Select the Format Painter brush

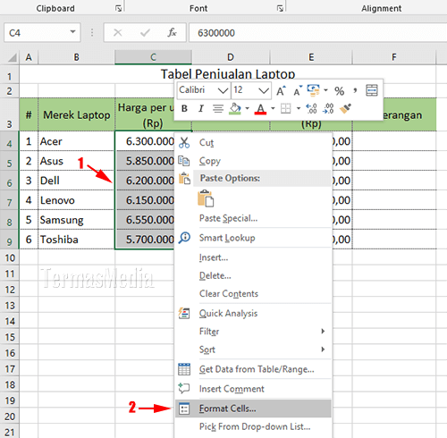345,108
